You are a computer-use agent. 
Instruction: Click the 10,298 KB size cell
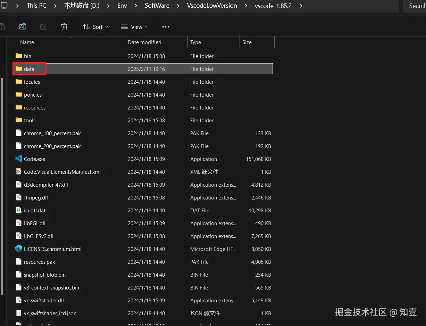(x=260, y=211)
